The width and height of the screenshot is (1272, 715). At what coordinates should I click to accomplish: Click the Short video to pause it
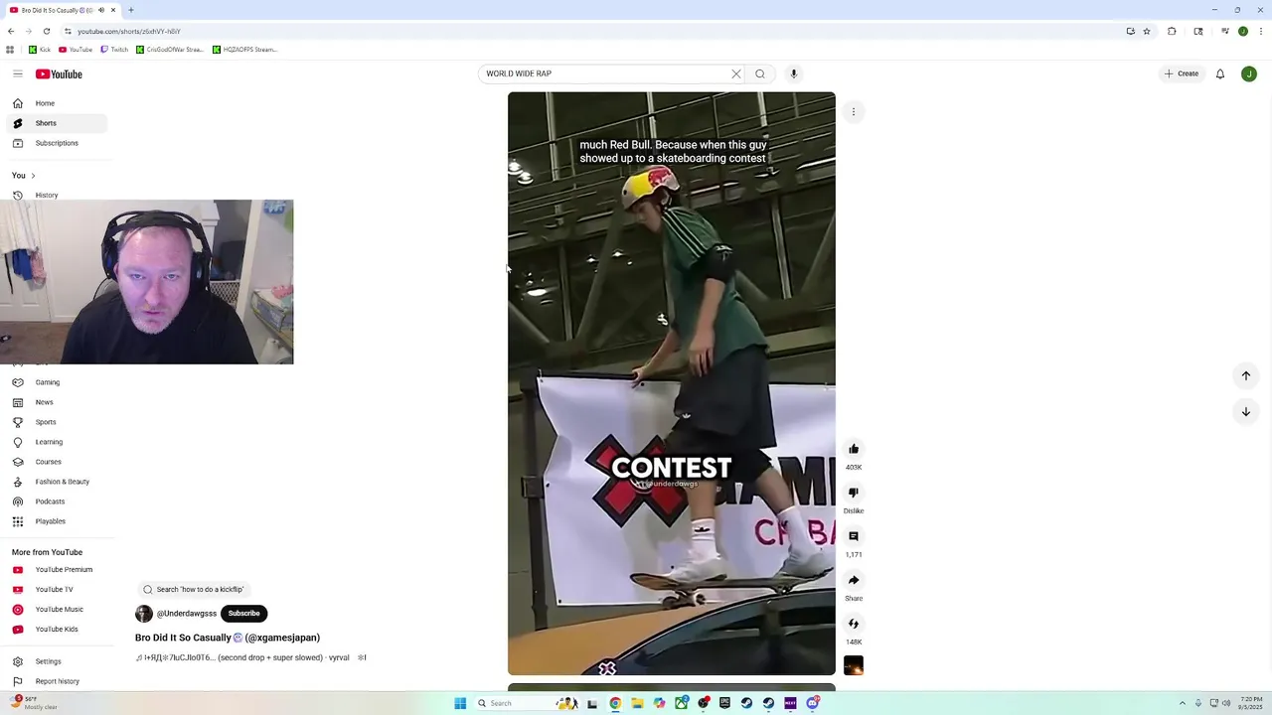point(672,383)
